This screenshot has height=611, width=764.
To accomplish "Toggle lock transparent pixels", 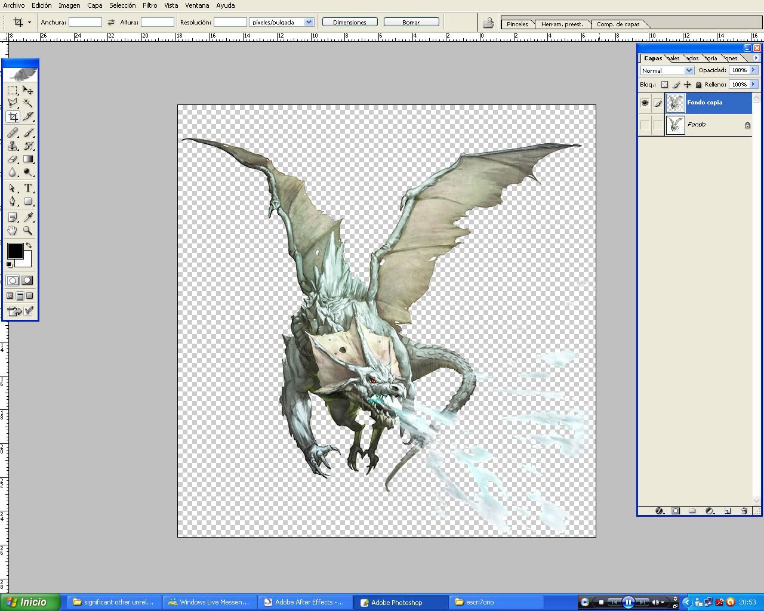I will pos(664,85).
